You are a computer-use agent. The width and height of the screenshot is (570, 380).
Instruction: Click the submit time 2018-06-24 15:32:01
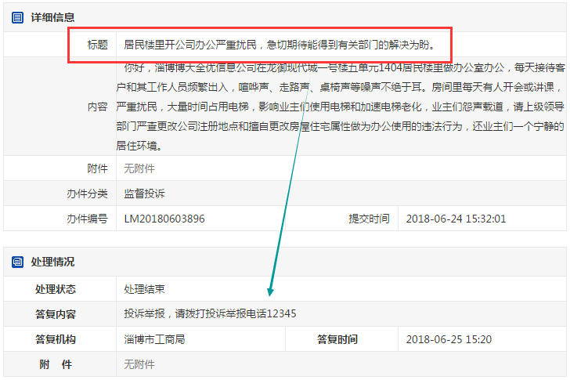(x=456, y=219)
